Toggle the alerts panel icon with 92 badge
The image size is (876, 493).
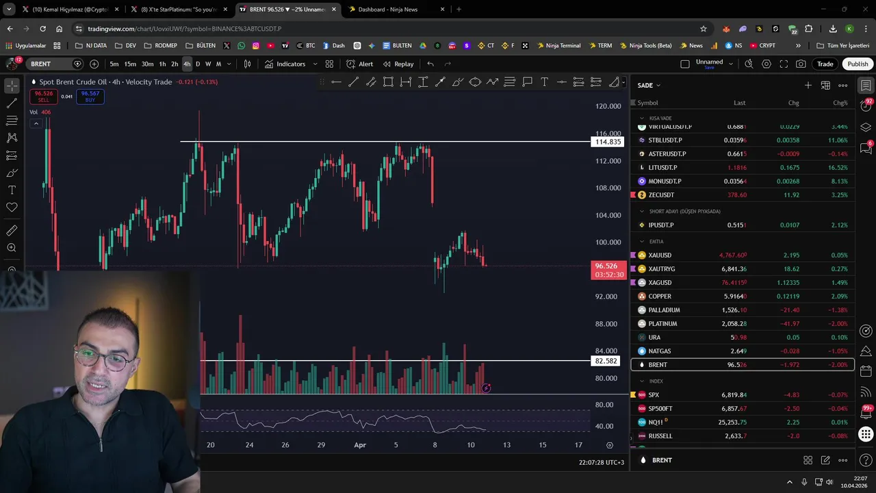click(x=866, y=106)
